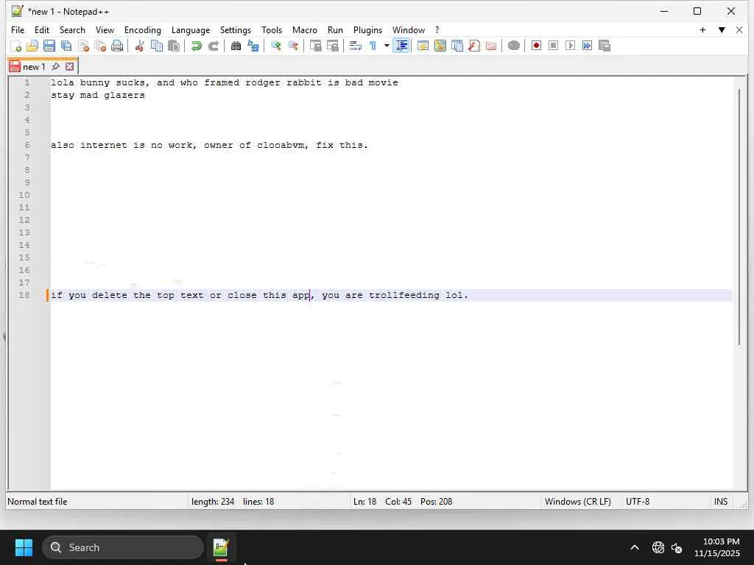Open the Macro menu
The height and width of the screenshot is (565, 754).
(x=305, y=29)
